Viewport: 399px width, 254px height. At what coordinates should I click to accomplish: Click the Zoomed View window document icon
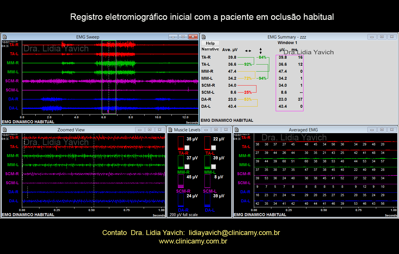click(4, 130)
